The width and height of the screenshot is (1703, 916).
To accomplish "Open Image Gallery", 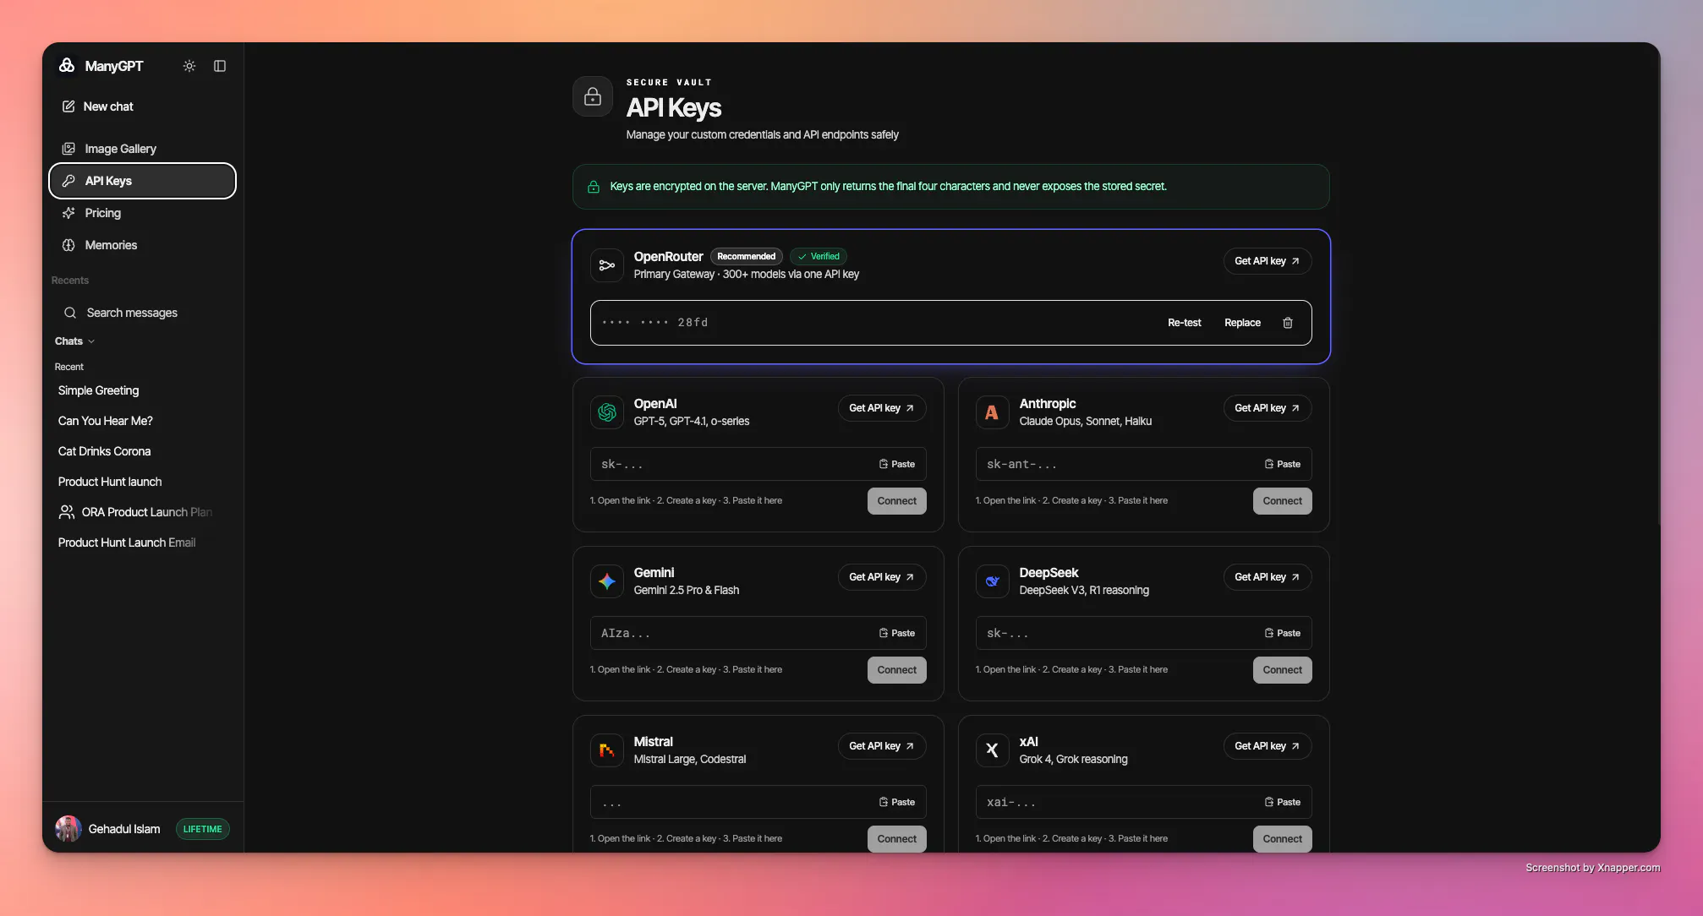I will (142, 149).
